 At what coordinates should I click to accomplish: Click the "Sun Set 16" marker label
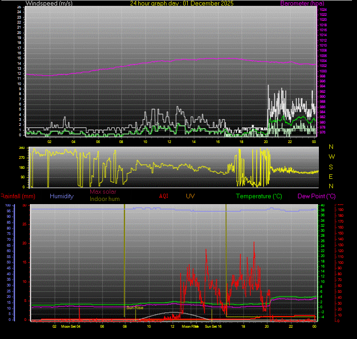213,326
